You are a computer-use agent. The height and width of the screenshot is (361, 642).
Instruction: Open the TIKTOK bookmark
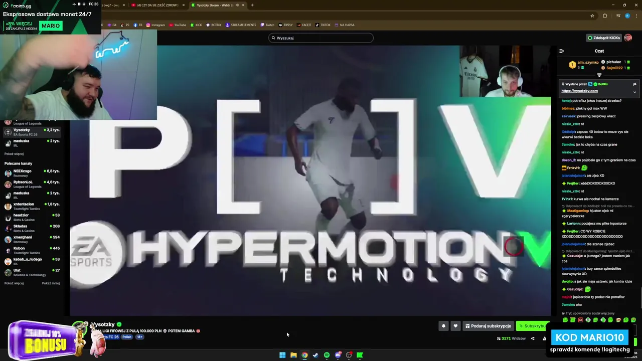pyautogui.click(x=323, y=25)
